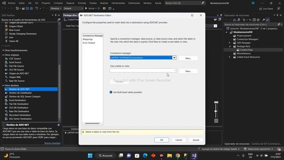Click Ayuda button in dialog
This screenshot has height=160, width=284.
(x=196, y=140)
